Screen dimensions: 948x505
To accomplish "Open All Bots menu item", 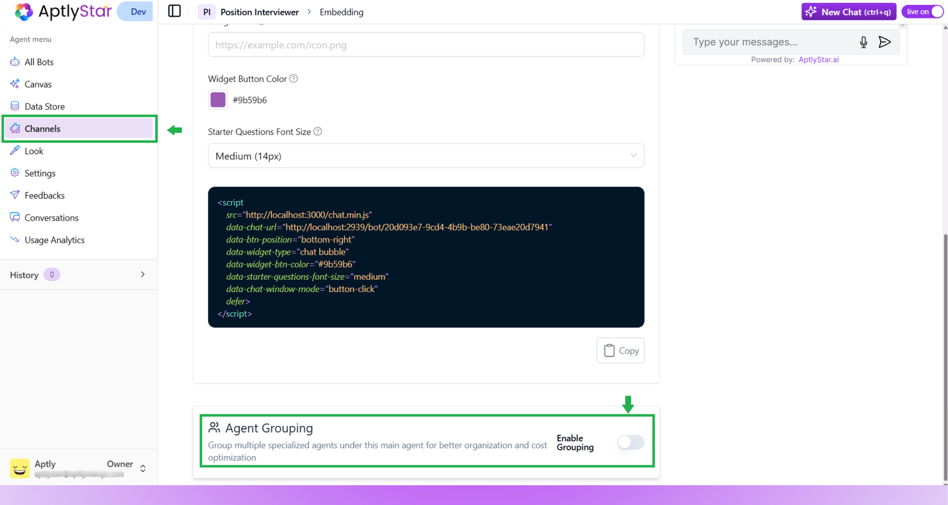I will pyautogui.click(x=79, y=62).
